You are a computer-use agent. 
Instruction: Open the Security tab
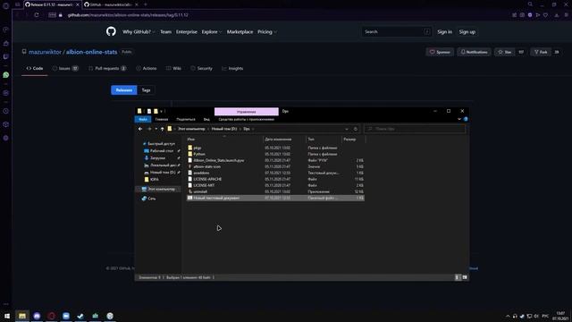coord(201,68)
